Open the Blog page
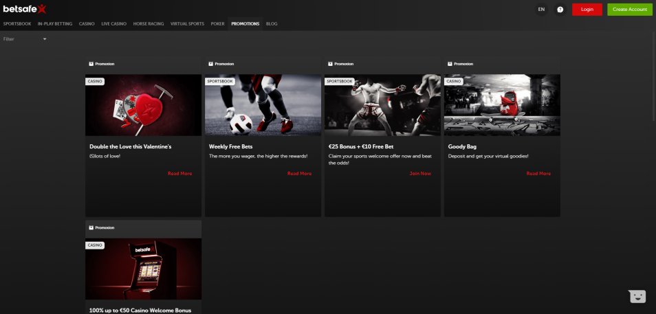 [x=272, y=24]
